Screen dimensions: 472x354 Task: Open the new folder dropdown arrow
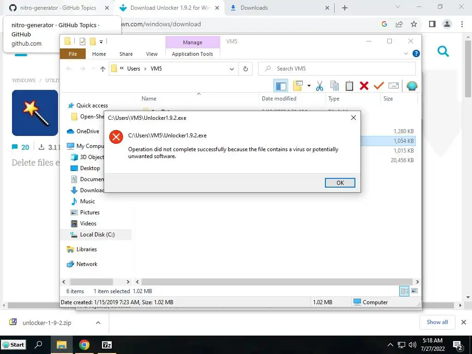pyautogui.click(x=309, y=86)
